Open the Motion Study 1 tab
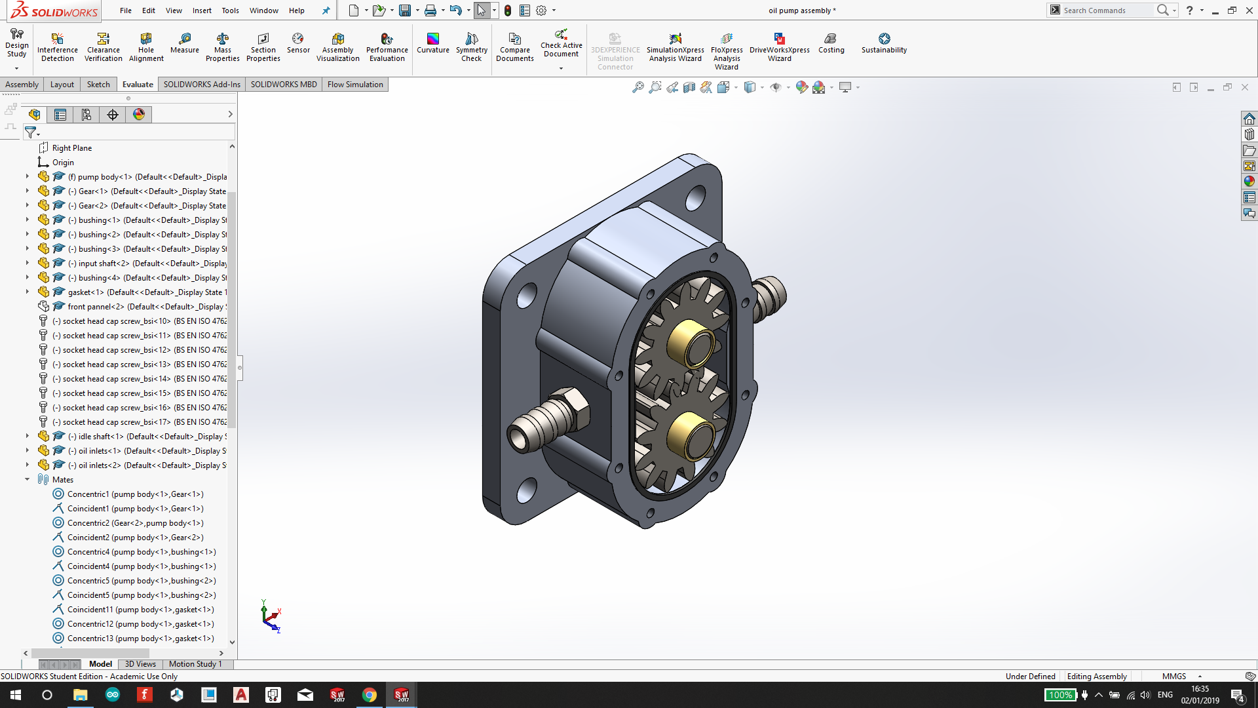1258x708 pixels. click(x=195, y=664)
